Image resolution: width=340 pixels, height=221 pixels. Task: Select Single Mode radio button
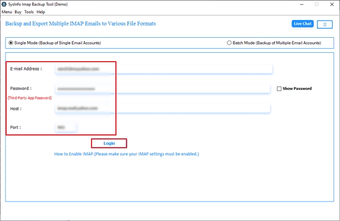click(x=11, y=43)
